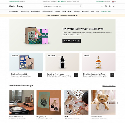The width and height of the screenshot is (125, 123).
Task: Open the Heerlijke Rum om te Delen arrow
Action: pos(112,75)
